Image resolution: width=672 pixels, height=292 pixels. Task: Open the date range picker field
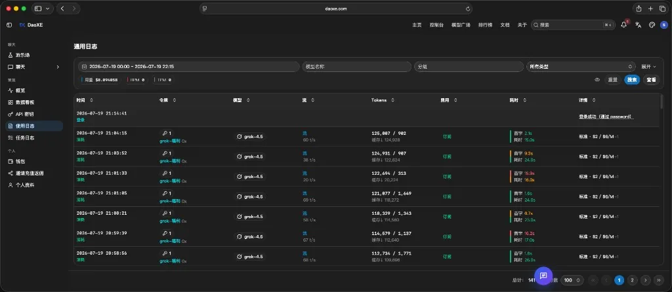188,67
